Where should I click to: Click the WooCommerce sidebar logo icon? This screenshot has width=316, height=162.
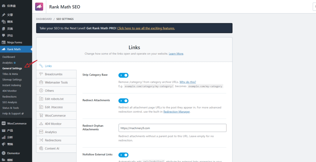[x=3, y=123]
